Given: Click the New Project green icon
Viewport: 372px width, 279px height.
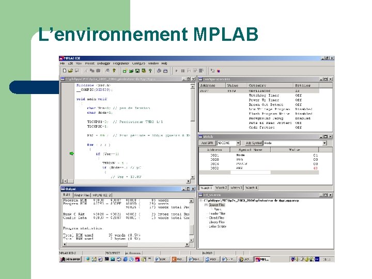Looking at the screenshot, I should (125, 71).
